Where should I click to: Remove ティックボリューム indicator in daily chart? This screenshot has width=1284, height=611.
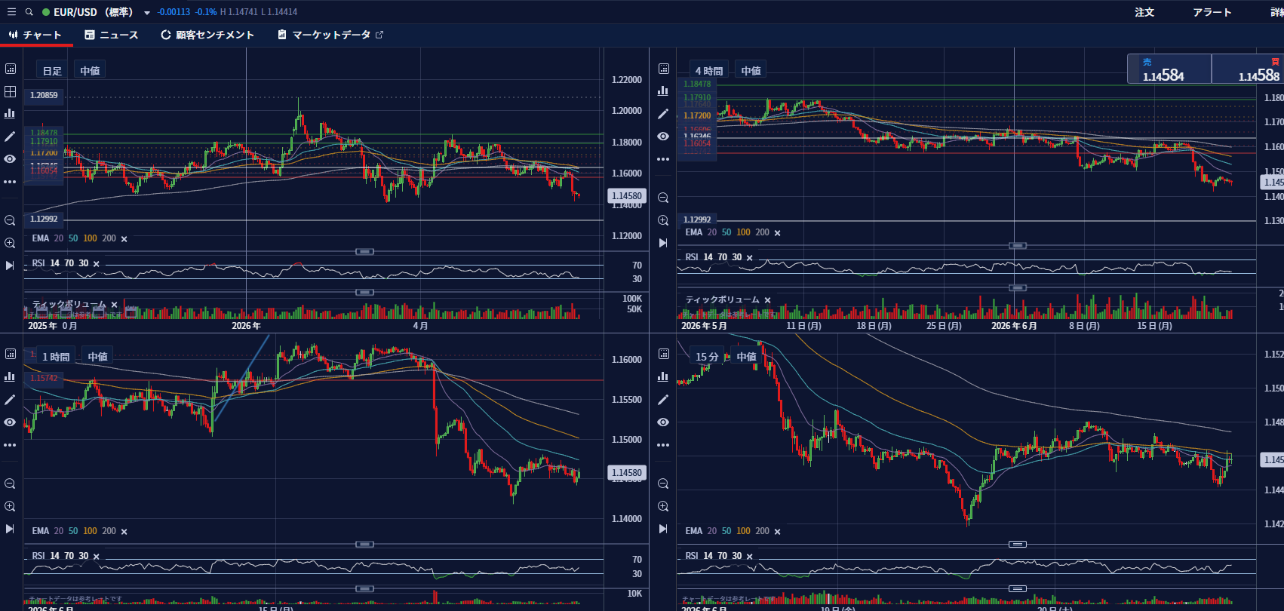[115, 305]
